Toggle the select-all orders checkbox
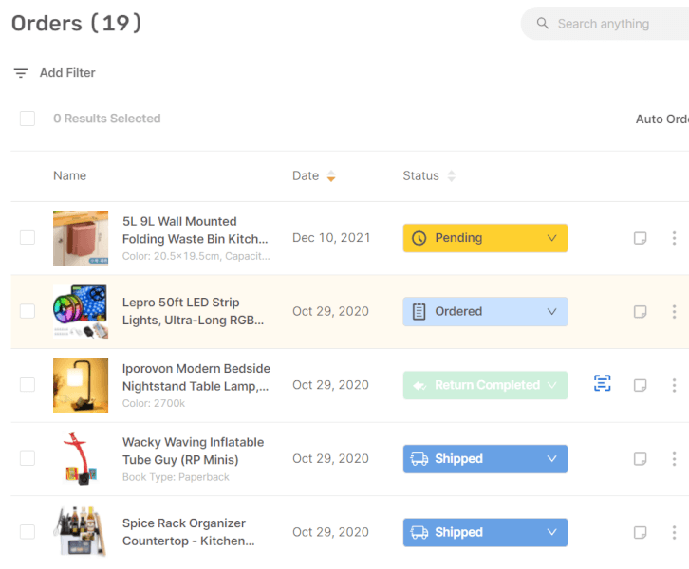The image size is (689, 569). click(x=28, y=119)
